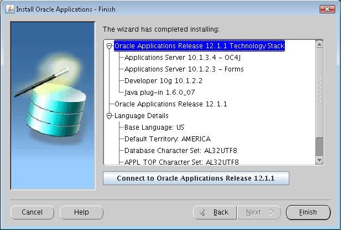The width and height of the screenshot is (354, 230).
Task: Collapse the Language Details tree node
Action: (110, 116)
